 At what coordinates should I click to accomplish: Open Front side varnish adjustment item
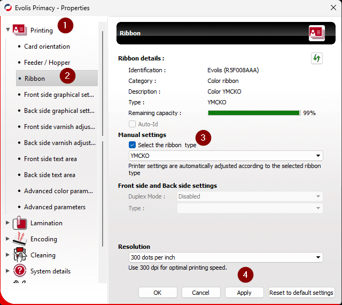[59, 127]
